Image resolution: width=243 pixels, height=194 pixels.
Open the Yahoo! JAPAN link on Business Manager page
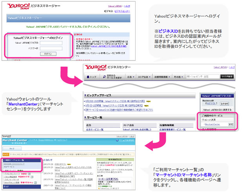point(115,6)
